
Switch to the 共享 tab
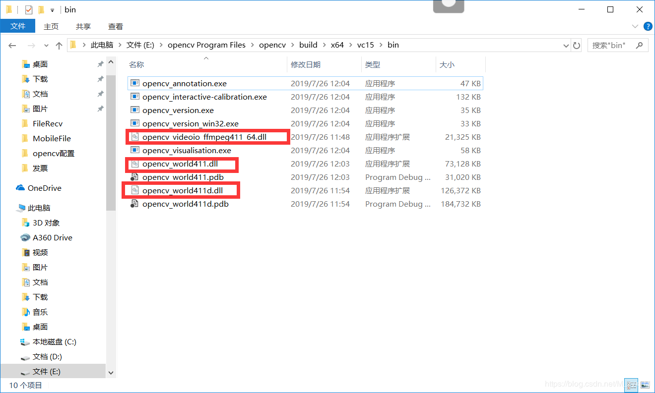[x=83, y=26]
